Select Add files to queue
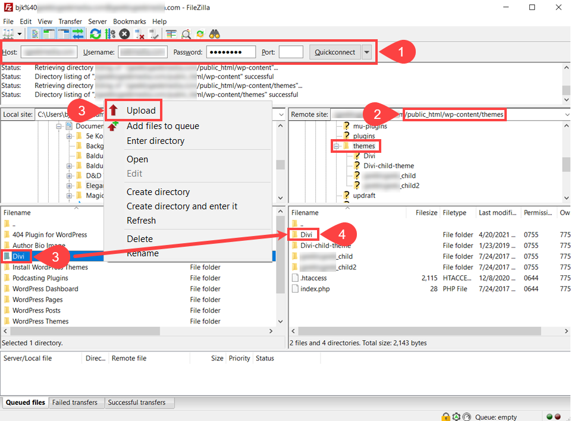This screenshot has width=571, height=421. [162, 126]
